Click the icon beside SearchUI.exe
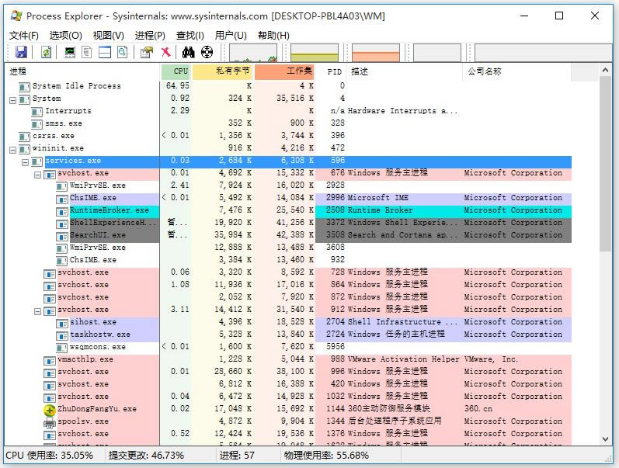Viewport: 619px width, 468px height. tap(62, 237)
